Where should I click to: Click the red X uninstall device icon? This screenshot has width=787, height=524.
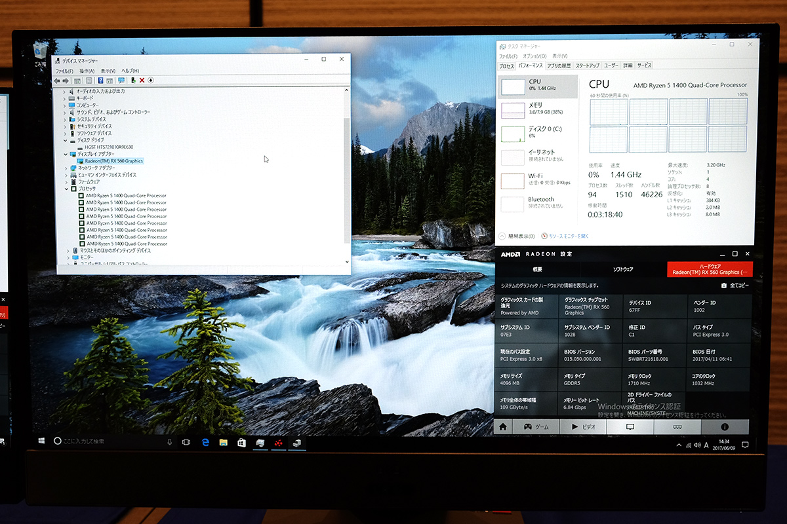141,80
